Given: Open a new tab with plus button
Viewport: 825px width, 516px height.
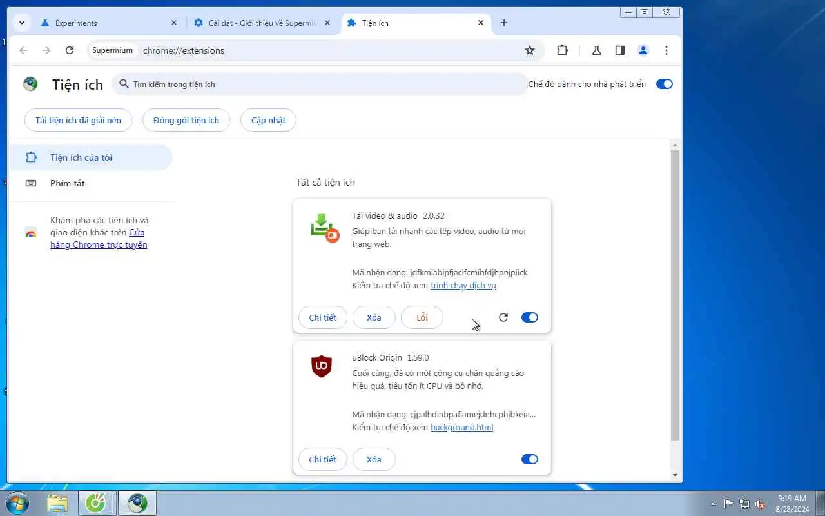Looking at the screenshot, I should coord(504,23).
